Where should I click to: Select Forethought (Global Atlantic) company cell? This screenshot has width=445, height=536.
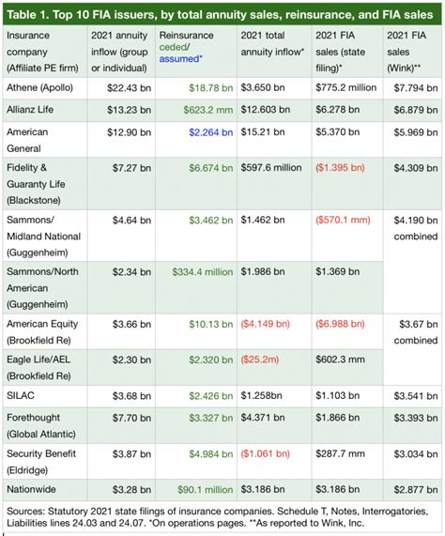(45, 426)
